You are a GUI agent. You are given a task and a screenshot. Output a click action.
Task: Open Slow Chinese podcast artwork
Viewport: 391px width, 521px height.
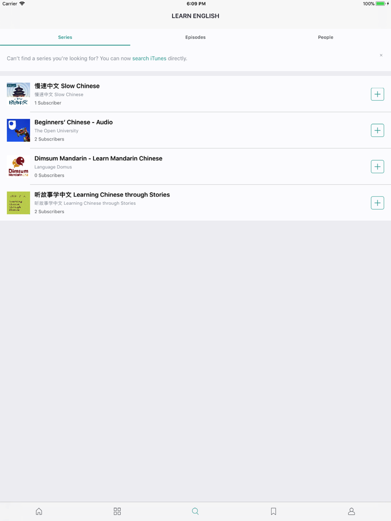pos(18,94)
